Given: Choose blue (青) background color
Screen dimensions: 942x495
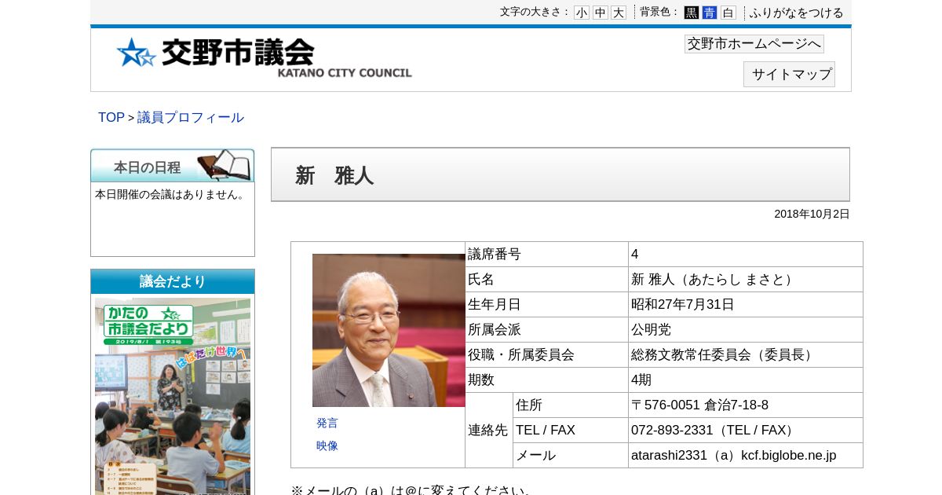Looking at the screenshot, I should [x=710, y=13].
